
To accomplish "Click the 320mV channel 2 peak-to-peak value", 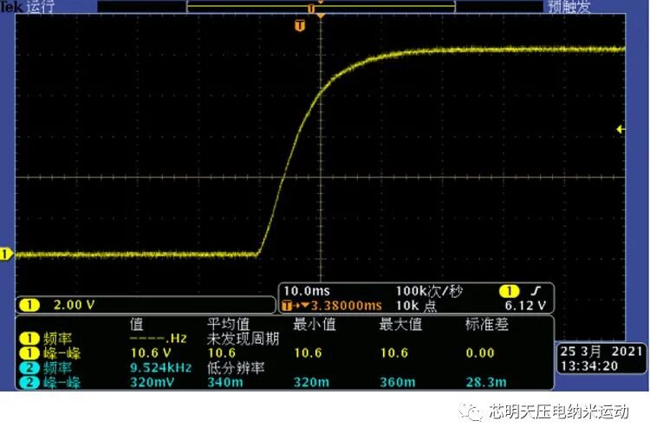I will tap(153, 382).
